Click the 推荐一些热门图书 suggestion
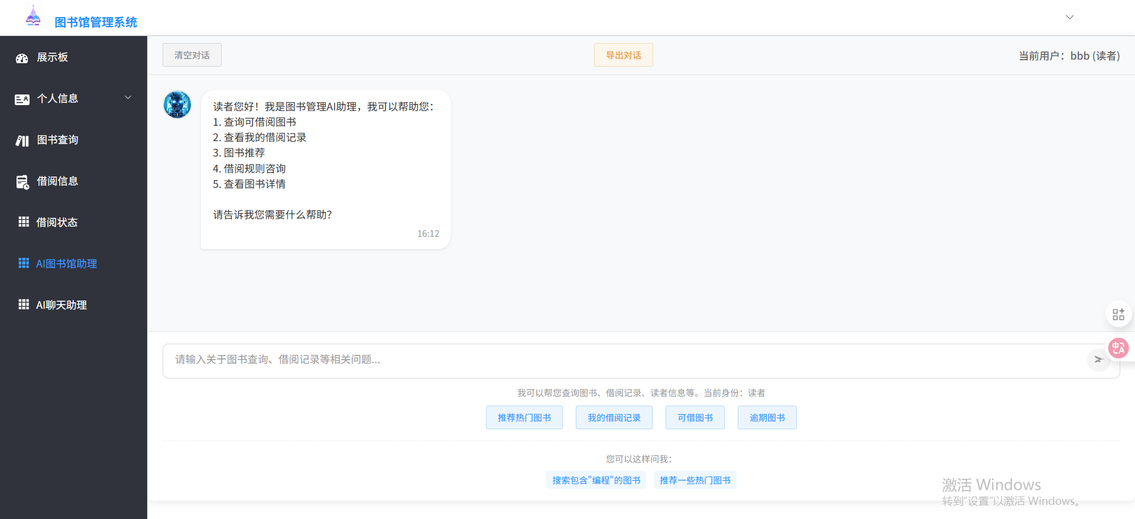This screenshot has width=1135, height=519. pos(695,480)
